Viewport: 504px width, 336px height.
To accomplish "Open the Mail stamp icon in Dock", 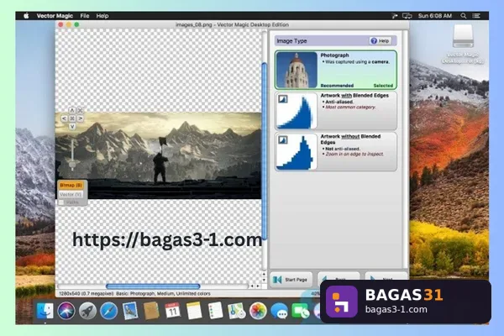I will click(130, 311).
